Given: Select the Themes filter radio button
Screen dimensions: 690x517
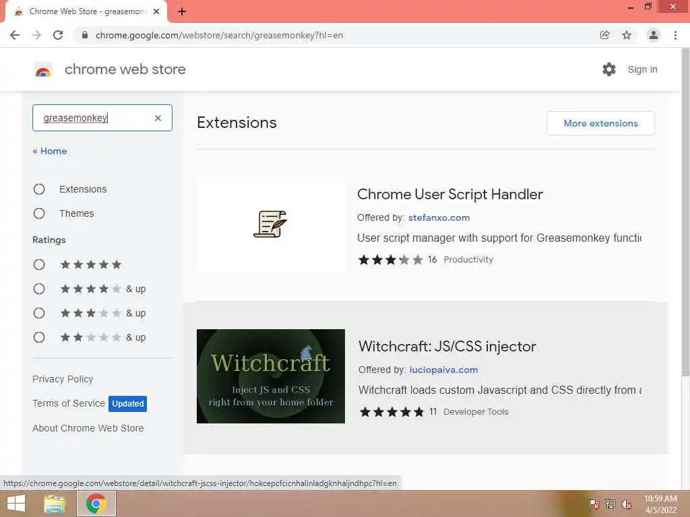Looking at the screenshot, I should point(39,213).
